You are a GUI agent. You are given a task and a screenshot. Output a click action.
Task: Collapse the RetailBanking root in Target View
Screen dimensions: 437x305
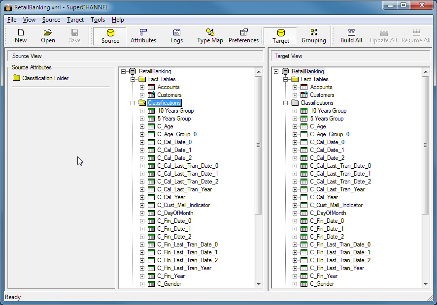tap(276, 71)
